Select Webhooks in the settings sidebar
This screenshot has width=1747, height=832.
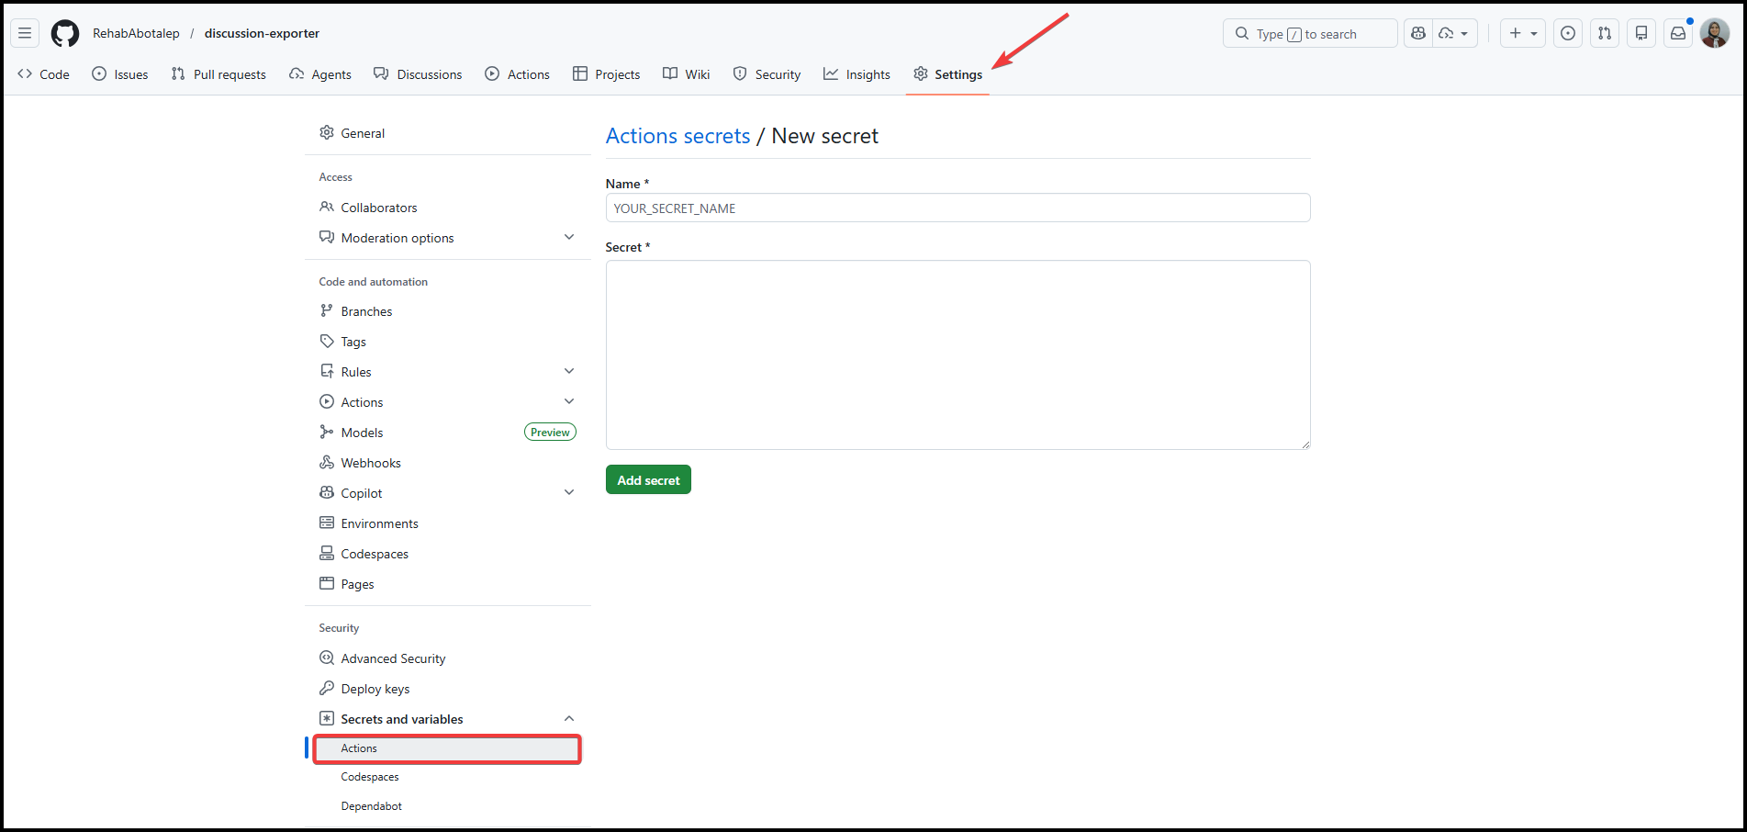(x=371, y=463)
